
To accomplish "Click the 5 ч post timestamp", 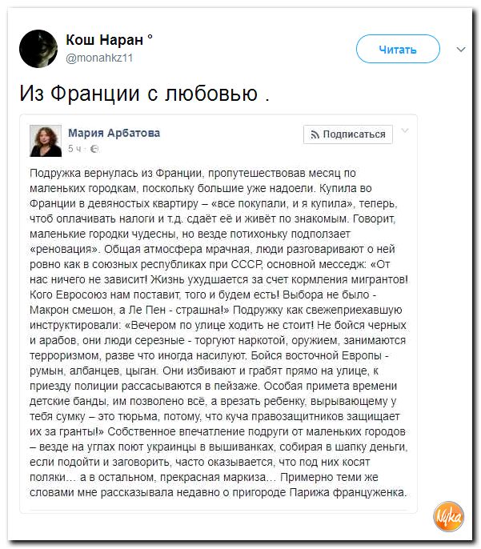I will click(74, 149).
